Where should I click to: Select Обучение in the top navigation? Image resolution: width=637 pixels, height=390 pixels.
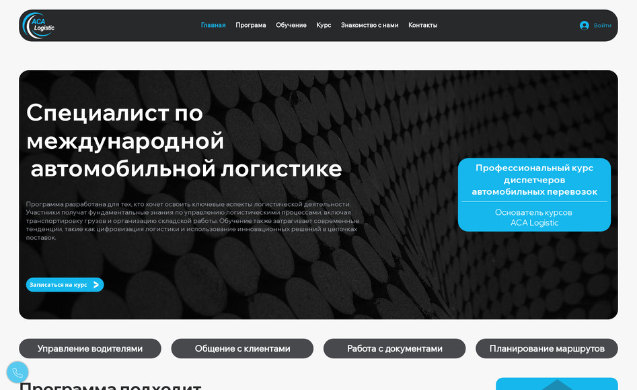(291, 24)
